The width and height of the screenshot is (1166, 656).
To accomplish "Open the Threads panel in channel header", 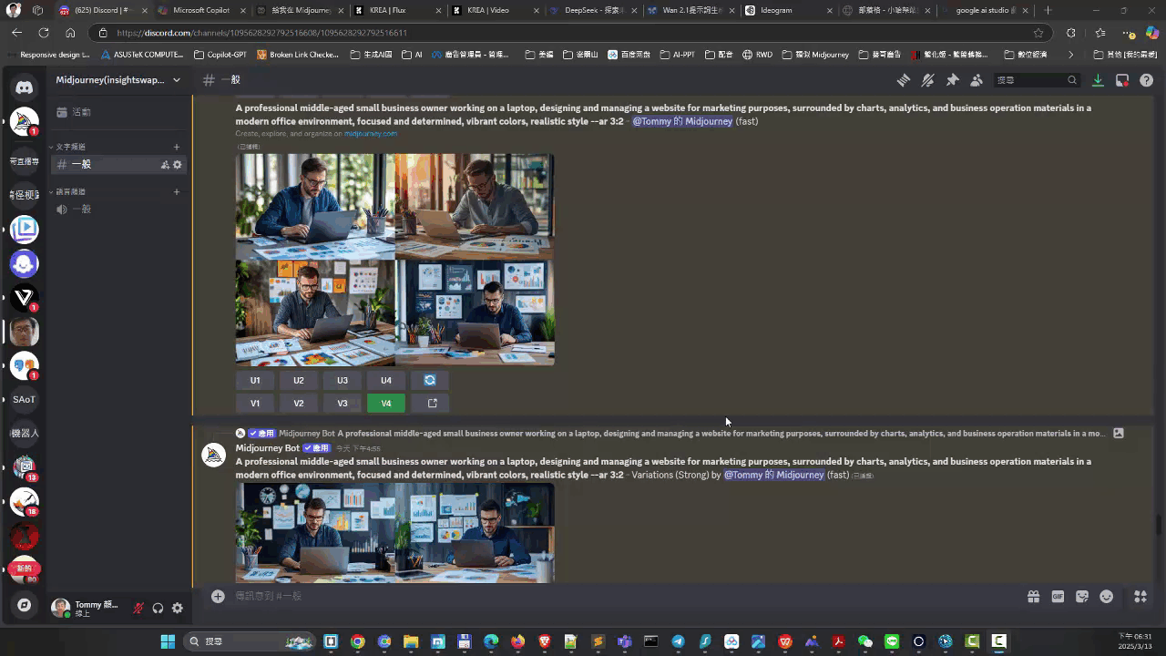I will [904, 80].
